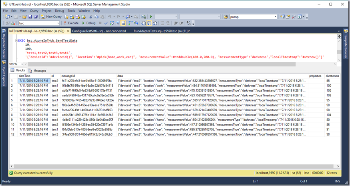
Task: Close the IoTEventHub.sql tab
Action: pyautogui.click(x=68, y=31)
